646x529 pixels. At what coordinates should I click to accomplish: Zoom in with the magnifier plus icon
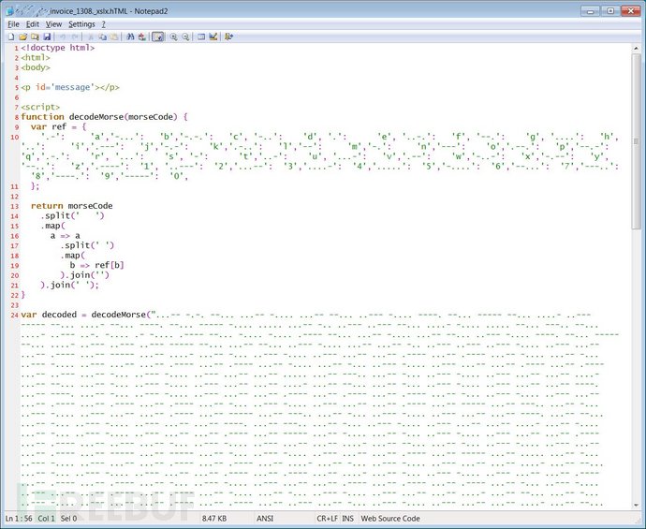(174, 37)
